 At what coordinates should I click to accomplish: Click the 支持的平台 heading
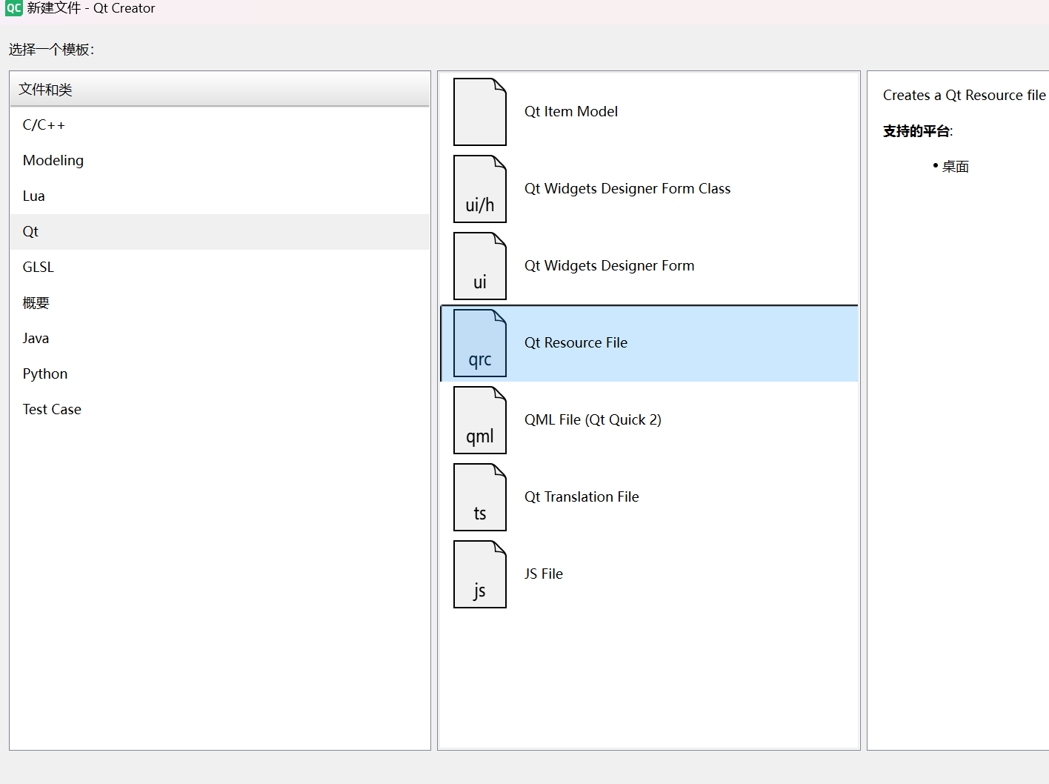pos(918,131)
